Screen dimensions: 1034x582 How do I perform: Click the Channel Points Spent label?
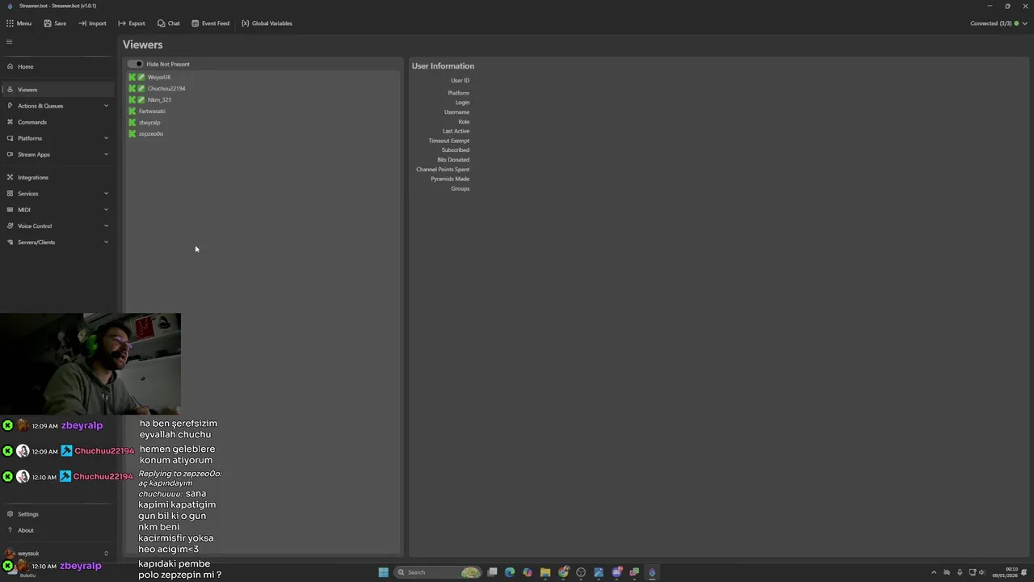[x=443, y=170]
